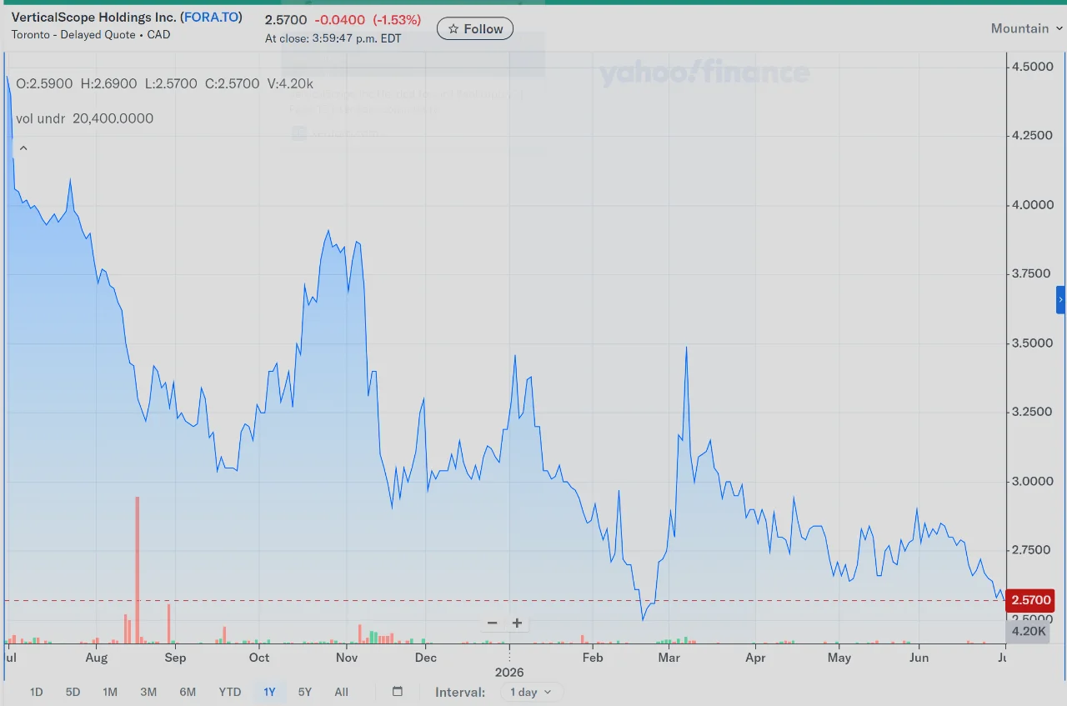1067x706 pixels.
Task: Click the Mar date axis label
Action: (x=669, y=658)
